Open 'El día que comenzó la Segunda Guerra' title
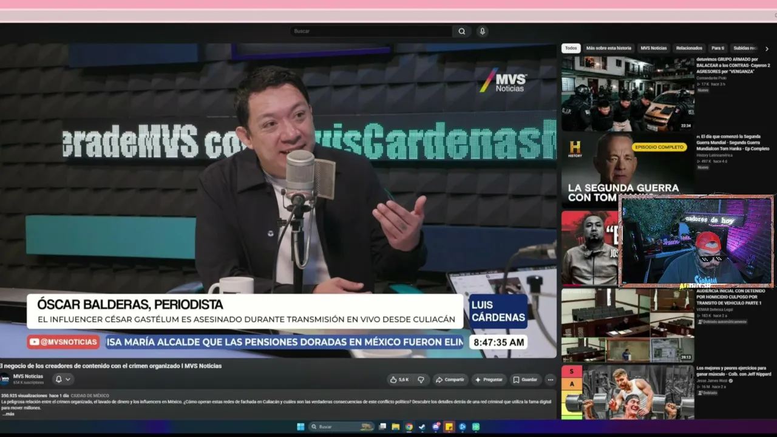Screen dimensions: 777x437 click(x=733, y=143)
